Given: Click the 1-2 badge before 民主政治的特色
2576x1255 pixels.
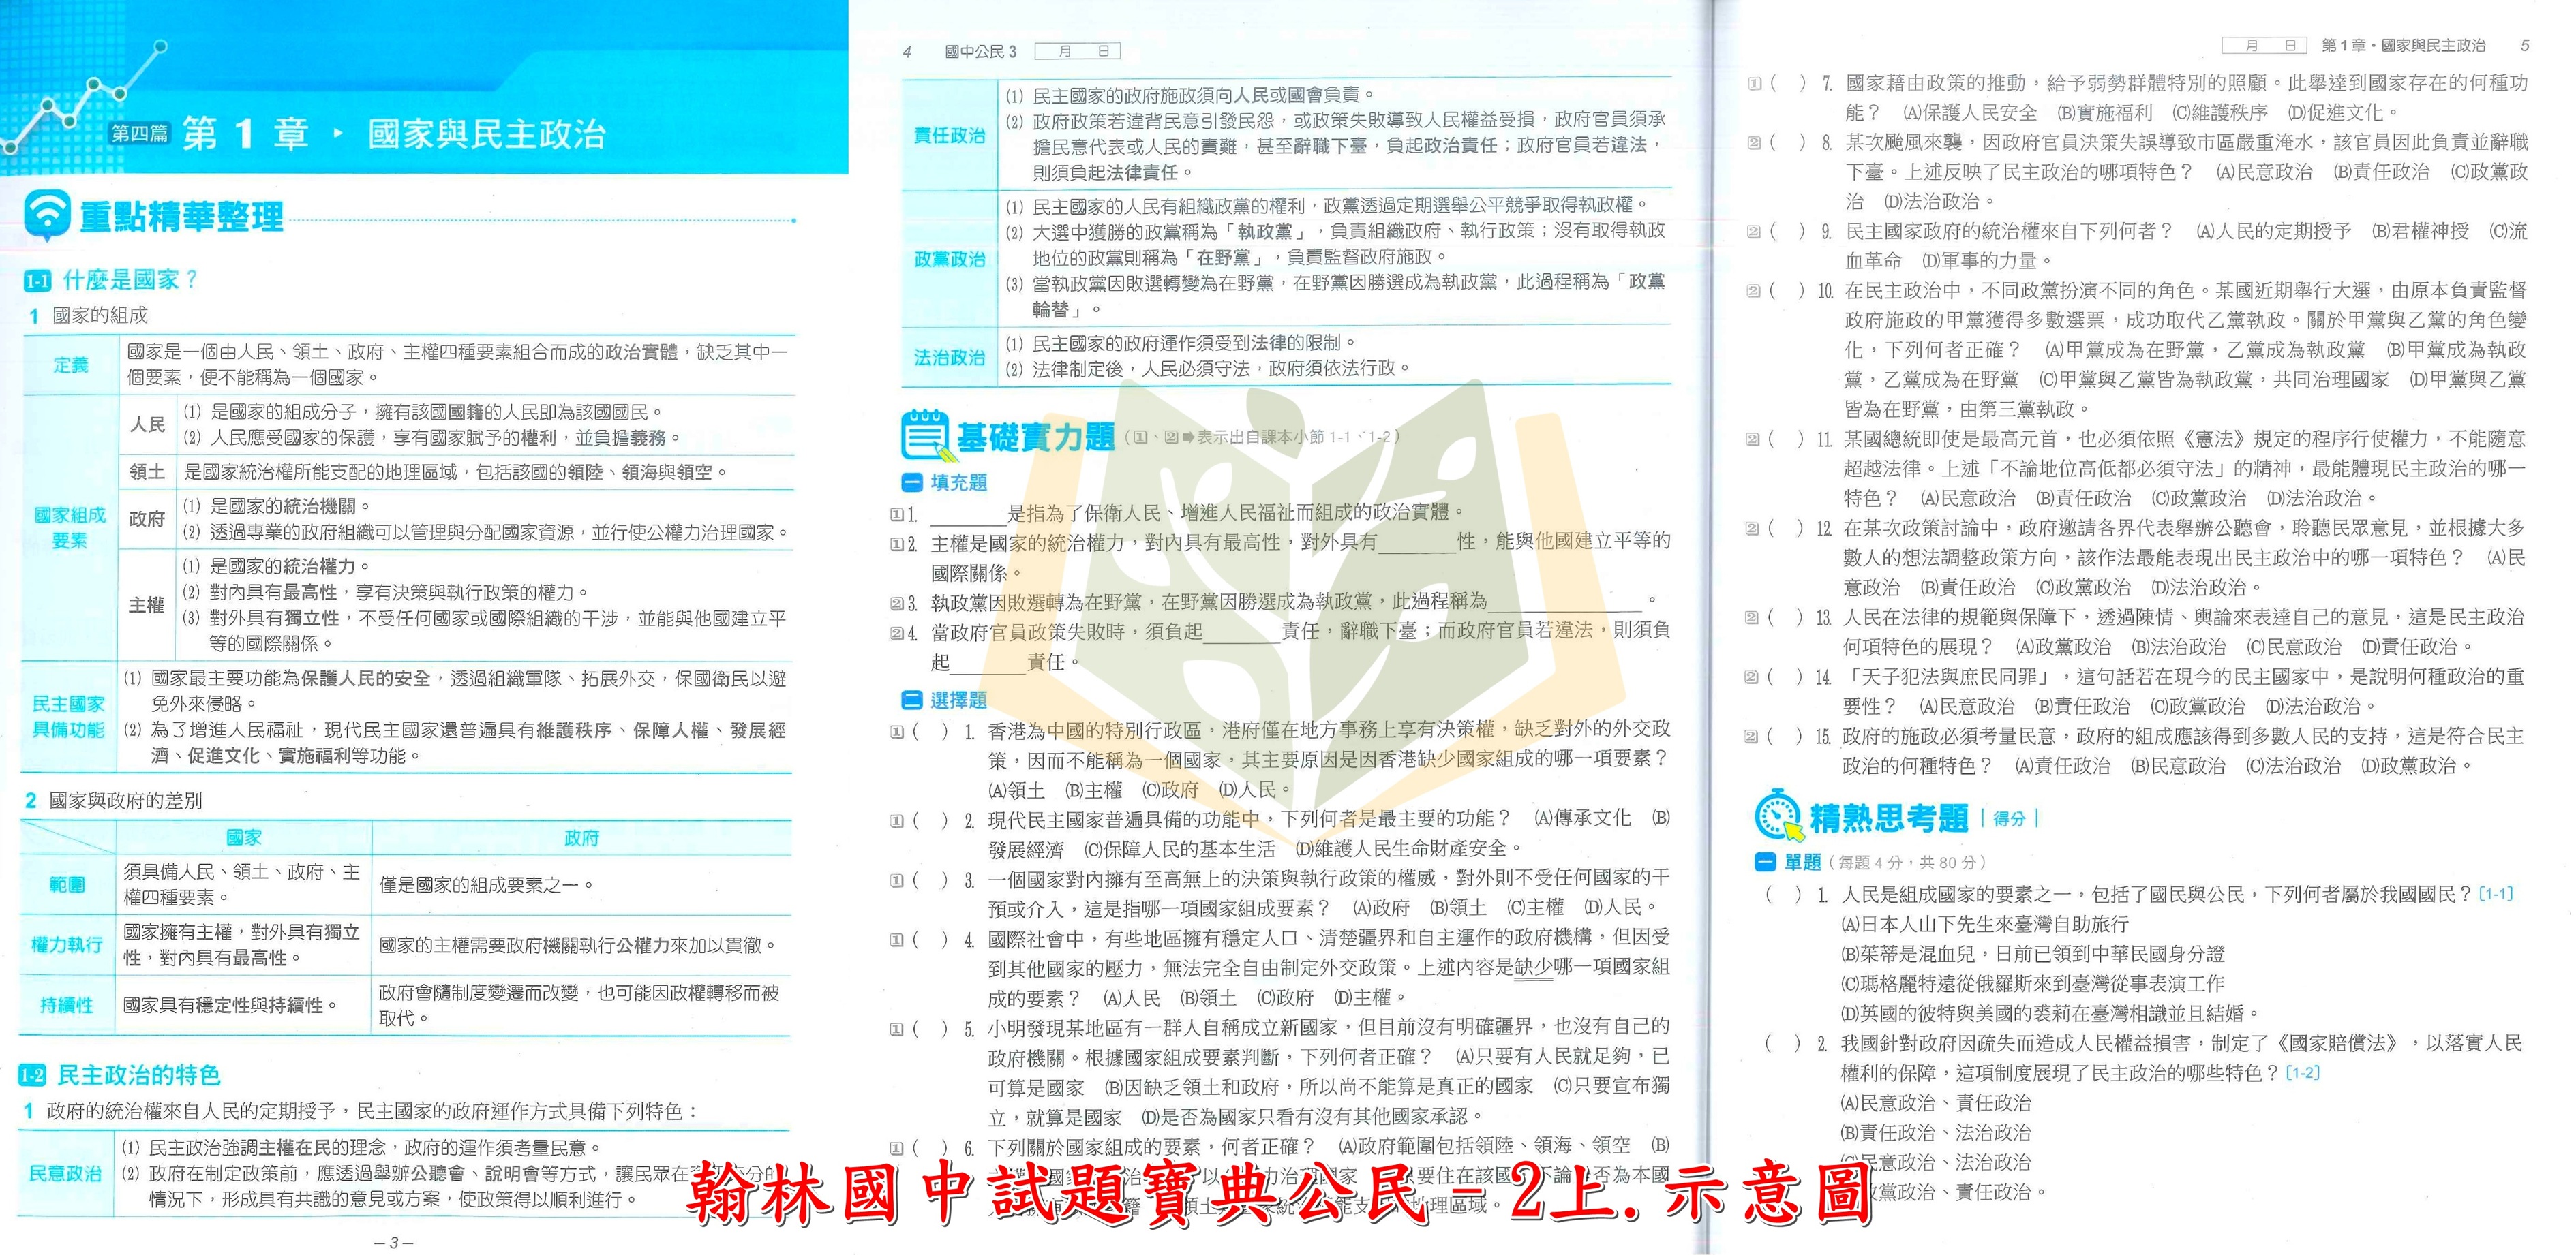Looking at the screenshot, I should tap(33, 1076).
